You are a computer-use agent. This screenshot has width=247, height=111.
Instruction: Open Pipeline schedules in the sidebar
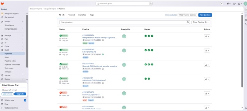pos(13,65)
